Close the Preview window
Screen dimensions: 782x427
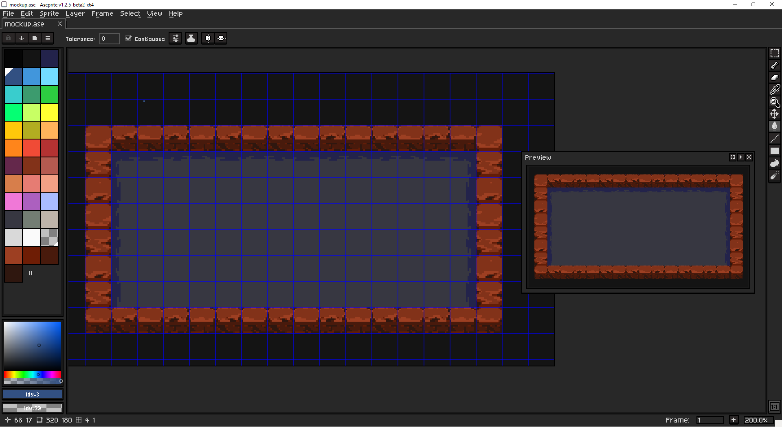pyautogui.click(x=749, y=157)
